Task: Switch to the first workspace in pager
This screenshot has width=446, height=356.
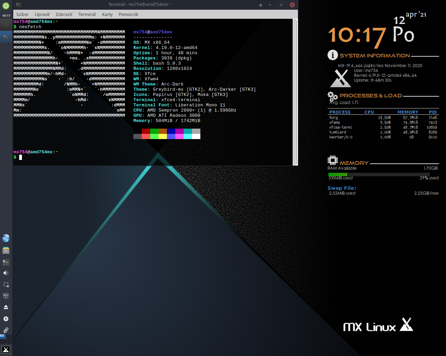Action: tap(2, 336)
